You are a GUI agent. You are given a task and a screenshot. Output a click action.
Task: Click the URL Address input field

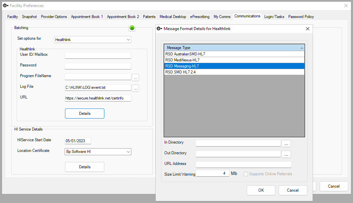point(244,165)
